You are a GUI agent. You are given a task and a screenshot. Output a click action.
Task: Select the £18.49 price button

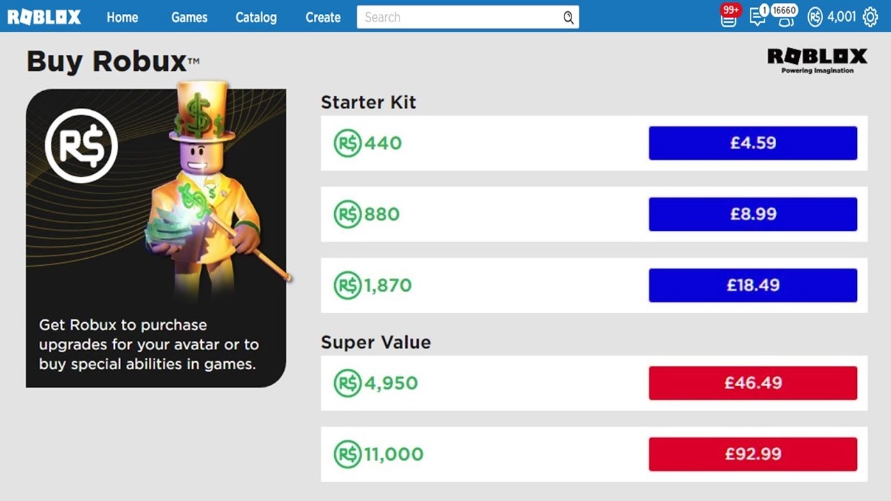[752, 285]
